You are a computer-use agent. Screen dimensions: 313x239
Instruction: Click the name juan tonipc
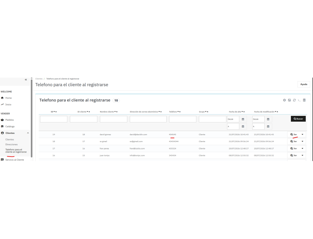coord(105,156)
